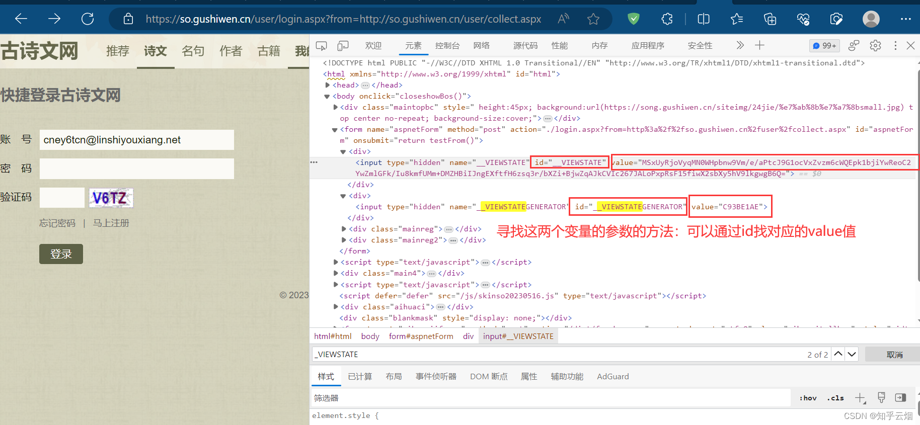Click the 密码 password field

[x=137, y=168]
